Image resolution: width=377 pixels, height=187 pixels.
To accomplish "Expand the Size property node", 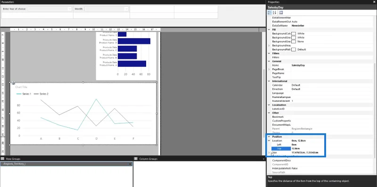I will coord(269,153).
